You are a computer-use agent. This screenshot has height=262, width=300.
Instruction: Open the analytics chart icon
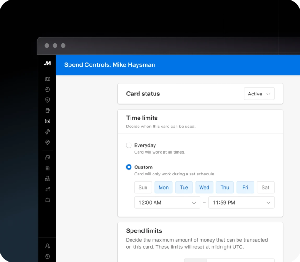coord(47,190)
